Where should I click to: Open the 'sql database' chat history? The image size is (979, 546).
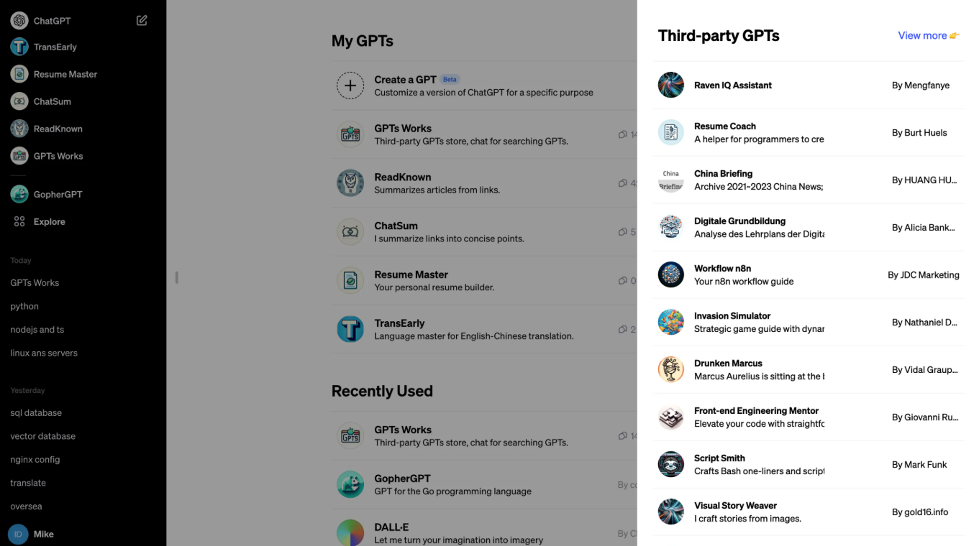point(36,413)
